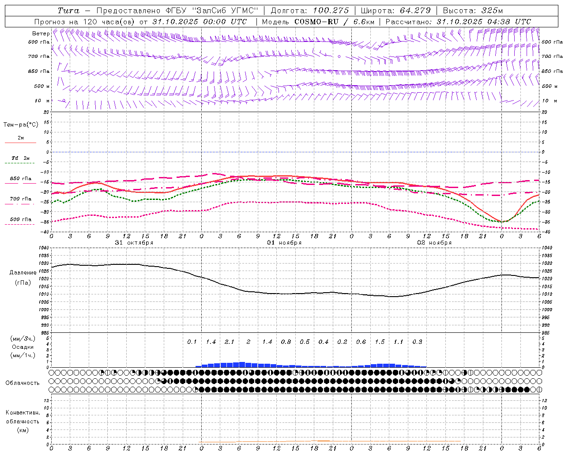Click the precipitation value "0.6"
This screenshot has height=452, width=565.
[x=361, y=342]
